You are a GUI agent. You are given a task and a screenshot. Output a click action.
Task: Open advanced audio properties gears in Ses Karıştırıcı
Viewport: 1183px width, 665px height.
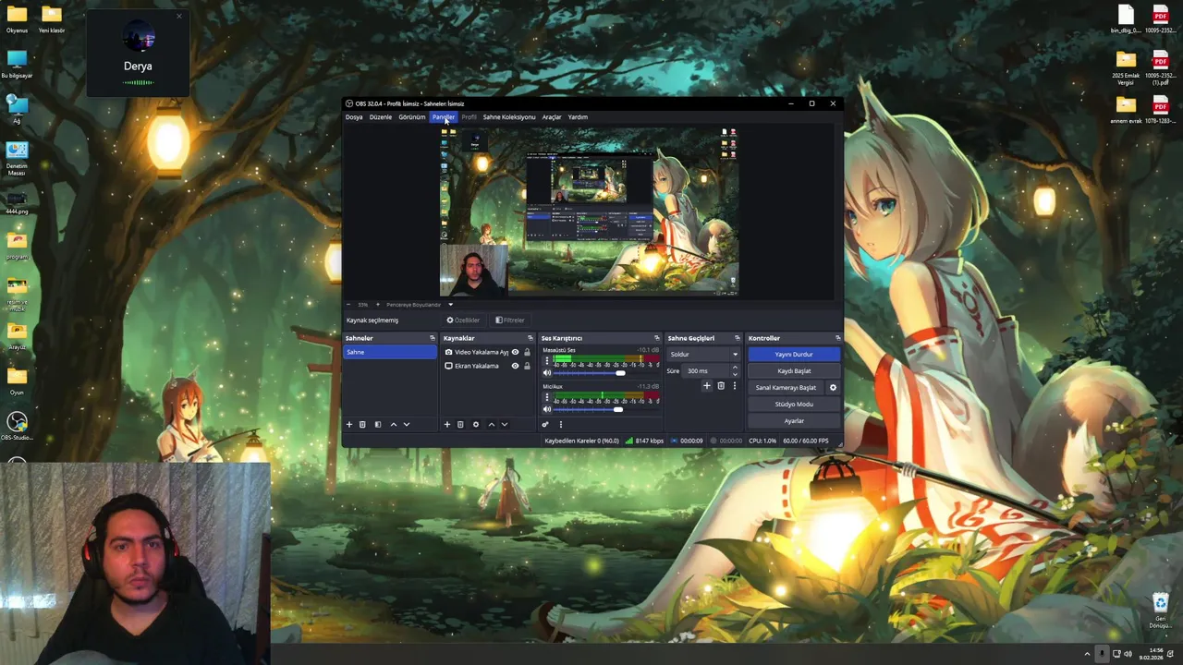click(545, 425)
